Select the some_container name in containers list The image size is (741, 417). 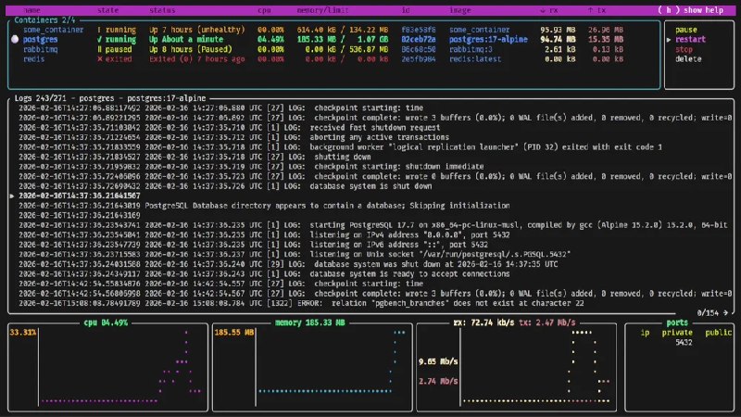(x=53, y=30)
